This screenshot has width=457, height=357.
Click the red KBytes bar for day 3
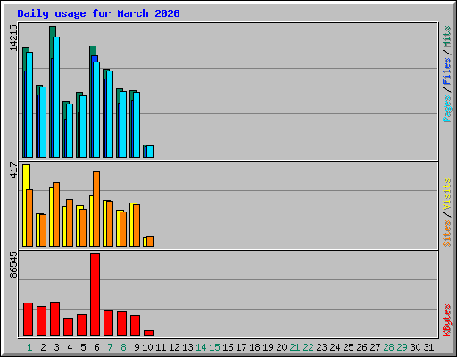(54, 319)
